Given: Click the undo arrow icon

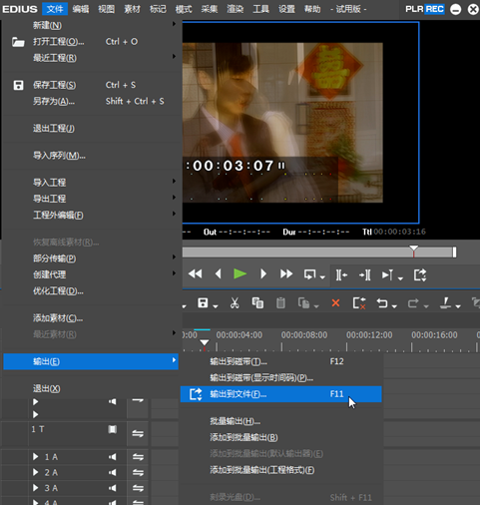Looking at the screenshot, I should [x=382, y=303].
